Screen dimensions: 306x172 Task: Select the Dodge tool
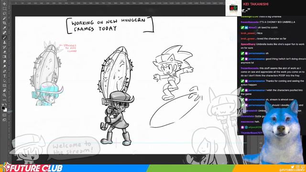click(4, 66)
